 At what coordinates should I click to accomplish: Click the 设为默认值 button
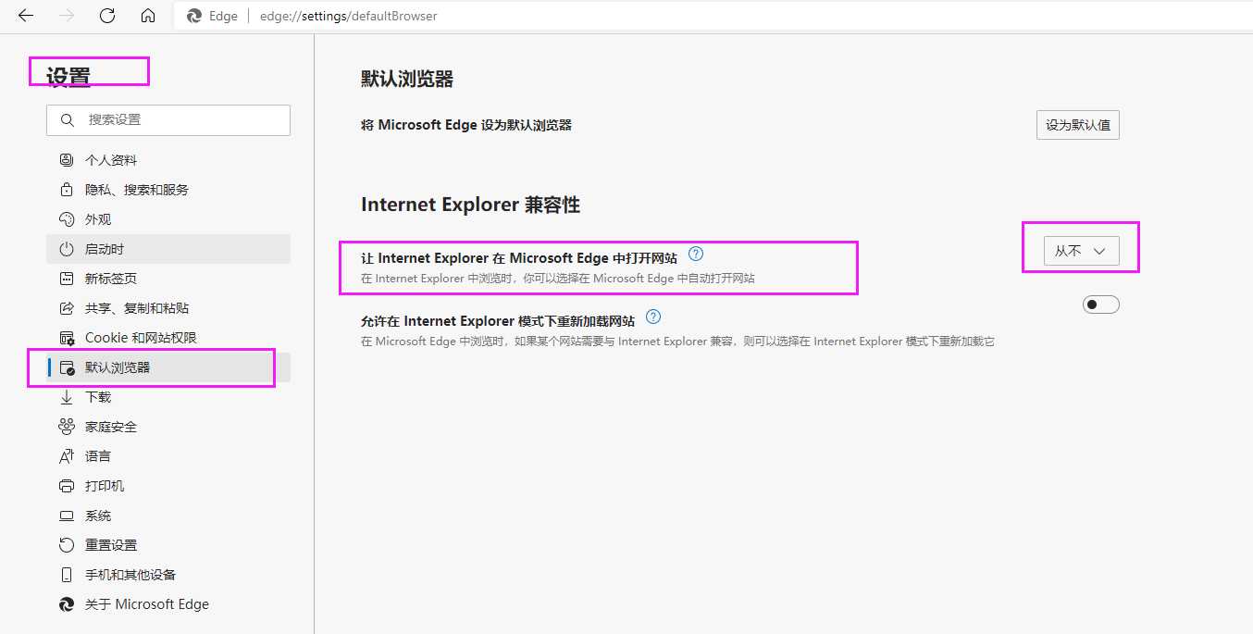[x=1077, y=125]
